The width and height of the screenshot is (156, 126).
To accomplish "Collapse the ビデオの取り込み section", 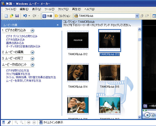I will tap(32, 30).
